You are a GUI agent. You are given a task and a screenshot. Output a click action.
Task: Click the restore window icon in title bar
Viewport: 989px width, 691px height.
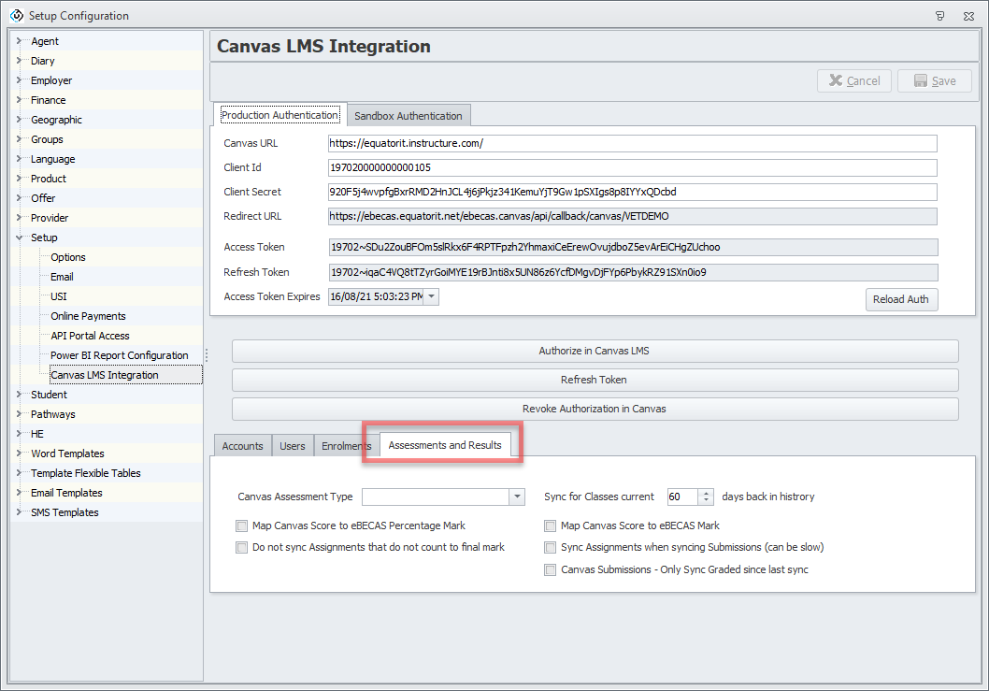point(939,16)
